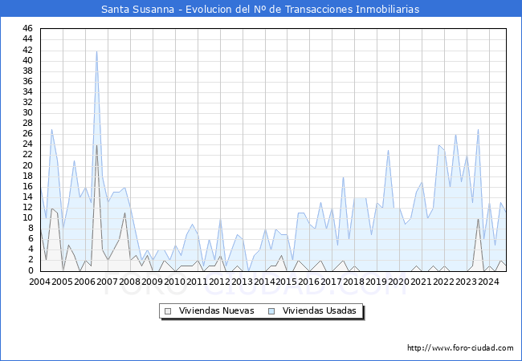Click the 2009 x-axis label

click(152, 282)
